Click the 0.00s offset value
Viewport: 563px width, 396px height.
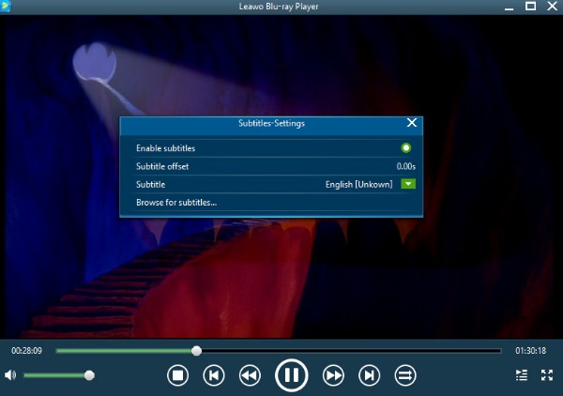pyautogui.click(x=405, y=166)
